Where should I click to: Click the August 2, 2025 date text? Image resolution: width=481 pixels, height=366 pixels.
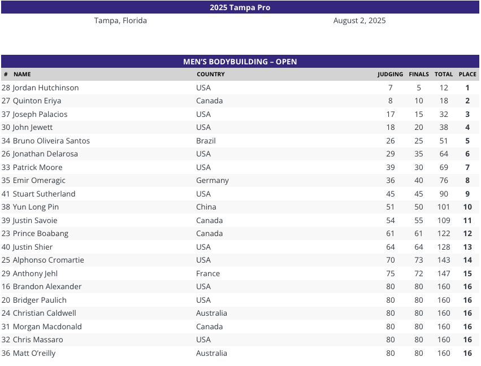359,20
